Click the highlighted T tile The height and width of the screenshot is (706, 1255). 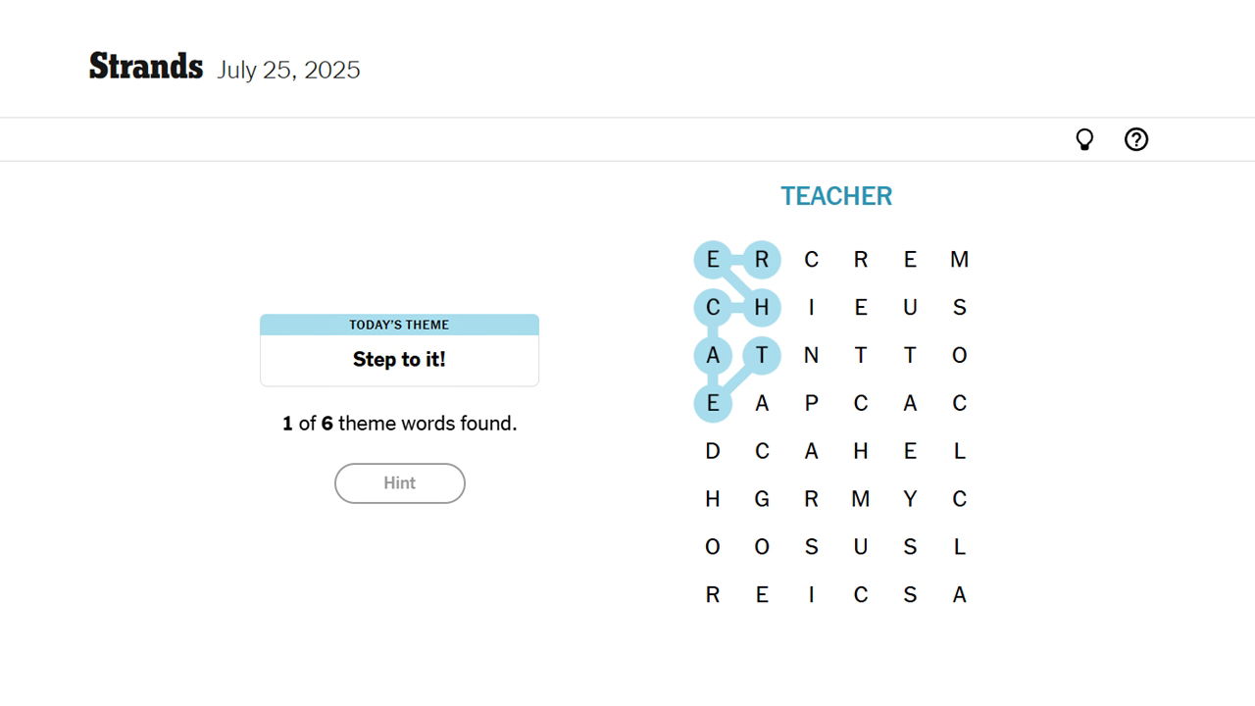point(762,355)
